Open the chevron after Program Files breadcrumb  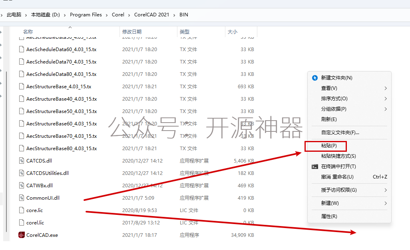(x=107, y=15)
